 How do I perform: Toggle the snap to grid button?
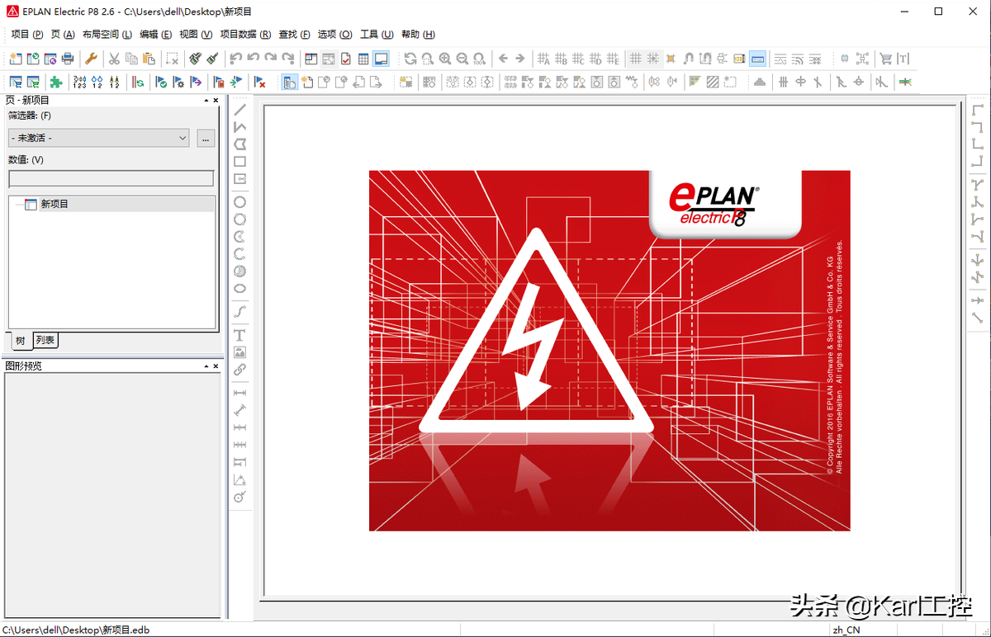(653, 59)
